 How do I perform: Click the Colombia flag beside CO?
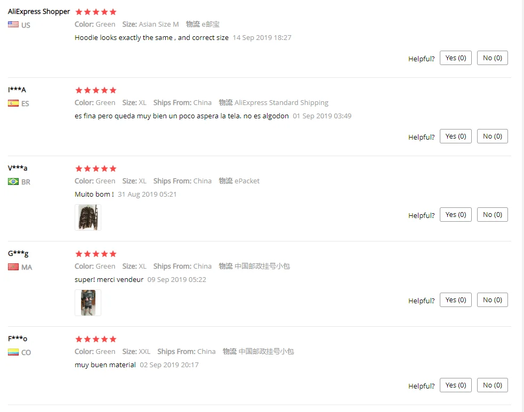pyautogui.click(x=13, y=352)
